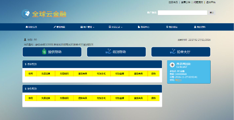This screenshot has height=120, width=234.
Task: Click the 编号 header in 提供帮助 table
Action: [x=31, y=74]
